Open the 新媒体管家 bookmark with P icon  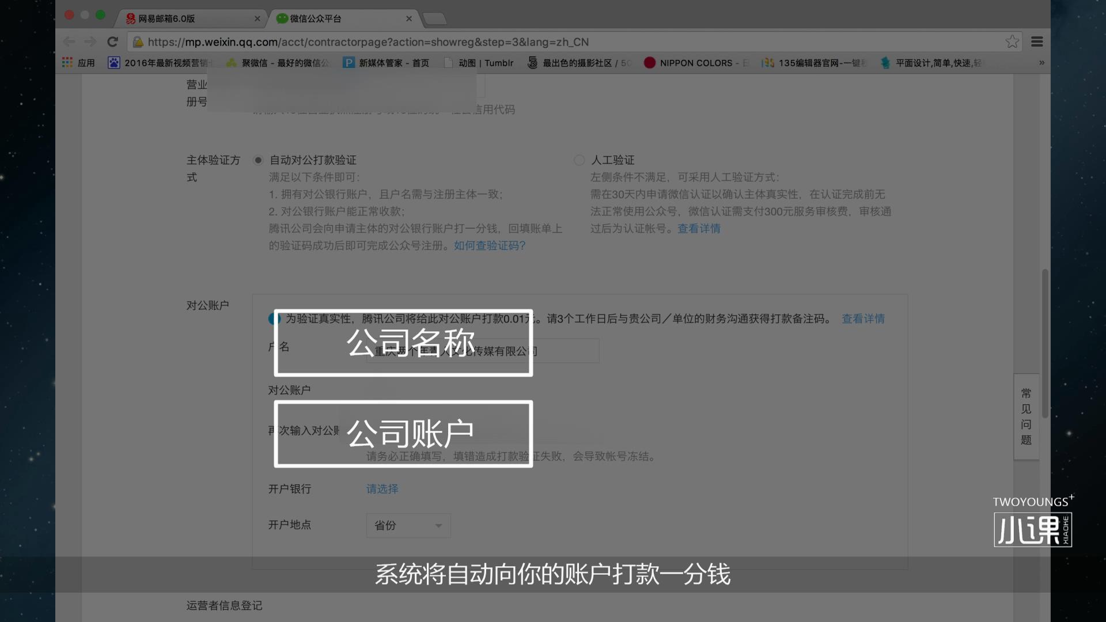(x=349, y=63)
